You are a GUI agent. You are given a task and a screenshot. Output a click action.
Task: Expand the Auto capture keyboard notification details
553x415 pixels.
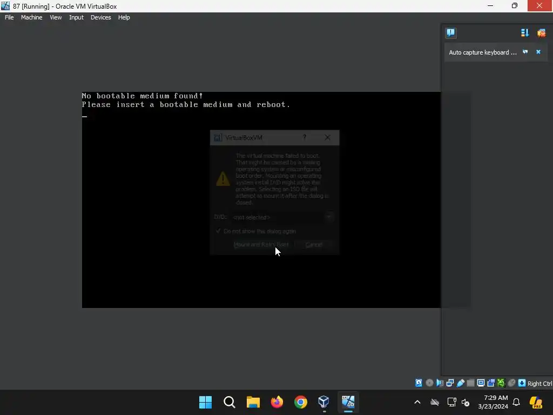click(525, 52)
